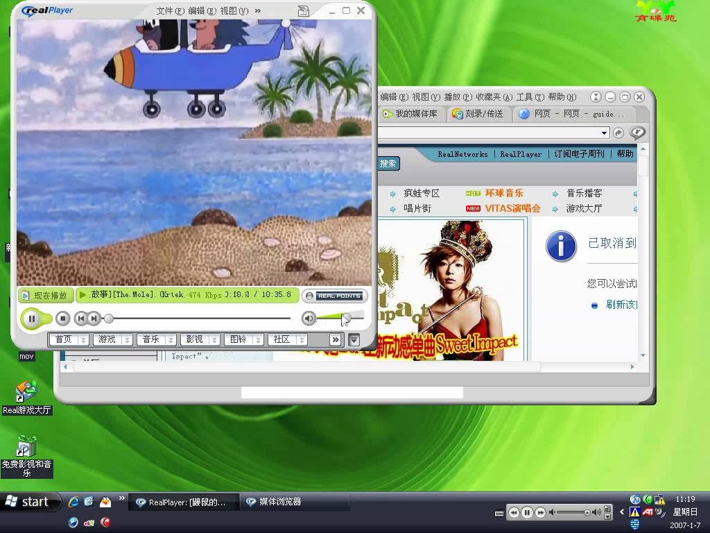Click the media browser address input field
710x533 pixels.
click(489, 133)
